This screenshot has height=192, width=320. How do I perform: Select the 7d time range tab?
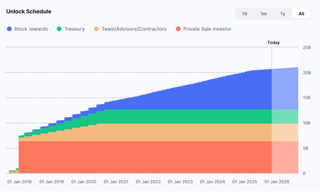pyautogui.click(x=244, y=14)
